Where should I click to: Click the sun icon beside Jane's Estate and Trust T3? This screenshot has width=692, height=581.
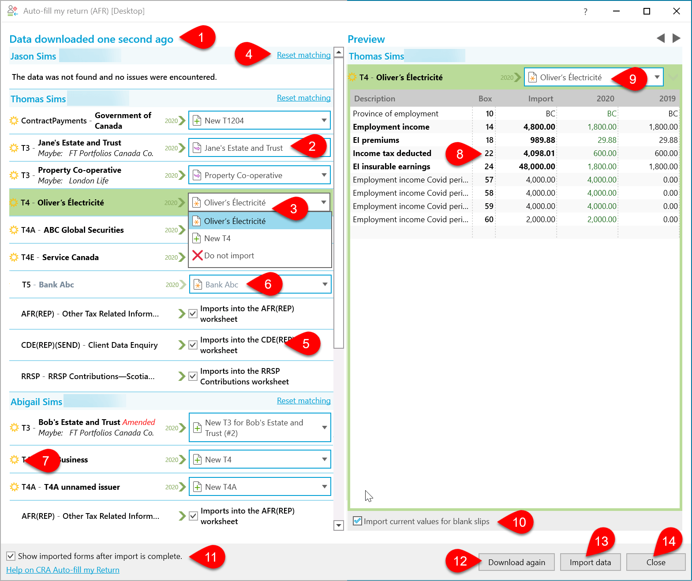14,148
